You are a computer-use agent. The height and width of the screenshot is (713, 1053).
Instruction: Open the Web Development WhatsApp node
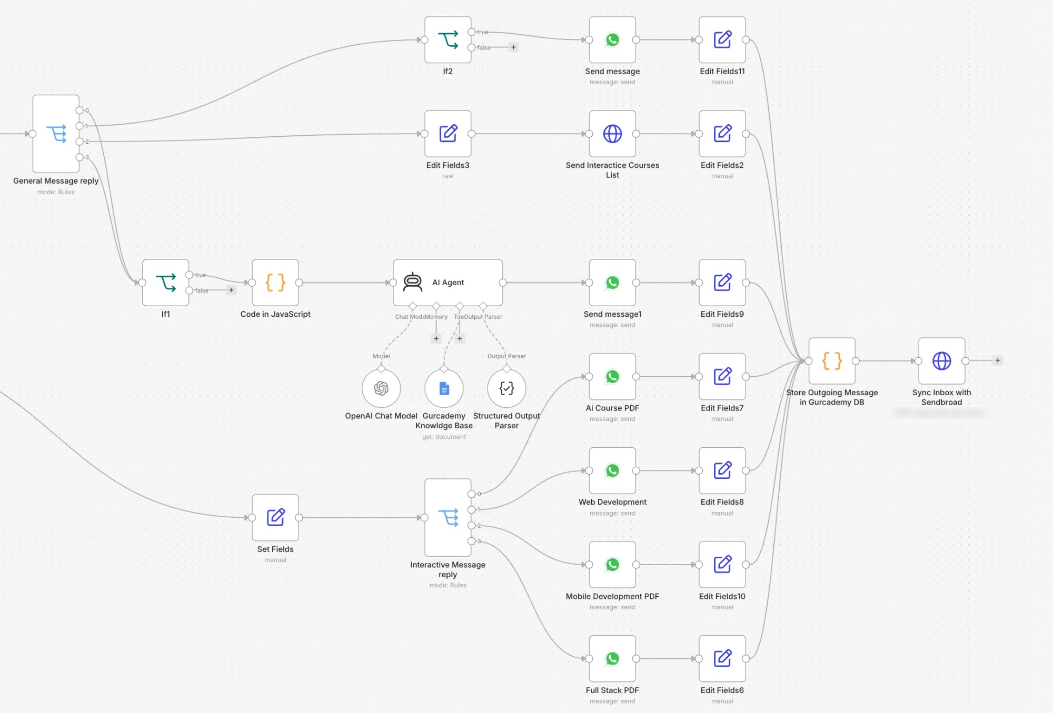click(612, 470)
